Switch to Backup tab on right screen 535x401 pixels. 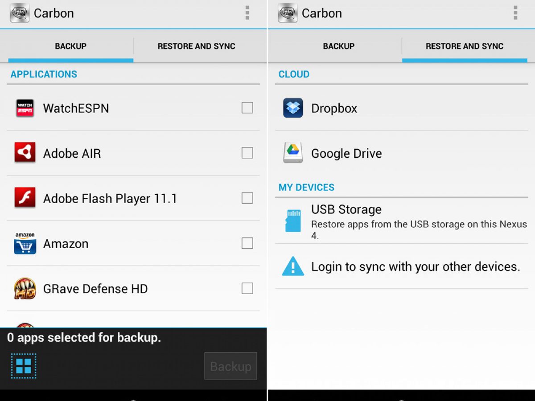point(338,46)
